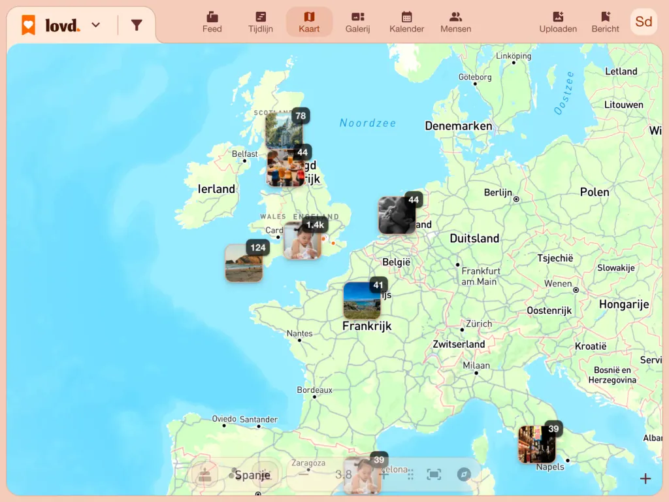Screen dimensions: 669x502
Task: Open the filter funnel icon
Action: tap(137, 25)
